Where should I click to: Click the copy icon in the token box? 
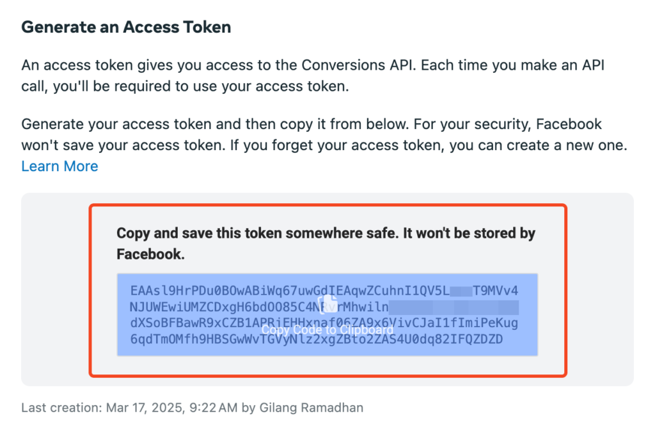[x=327, y=304]
